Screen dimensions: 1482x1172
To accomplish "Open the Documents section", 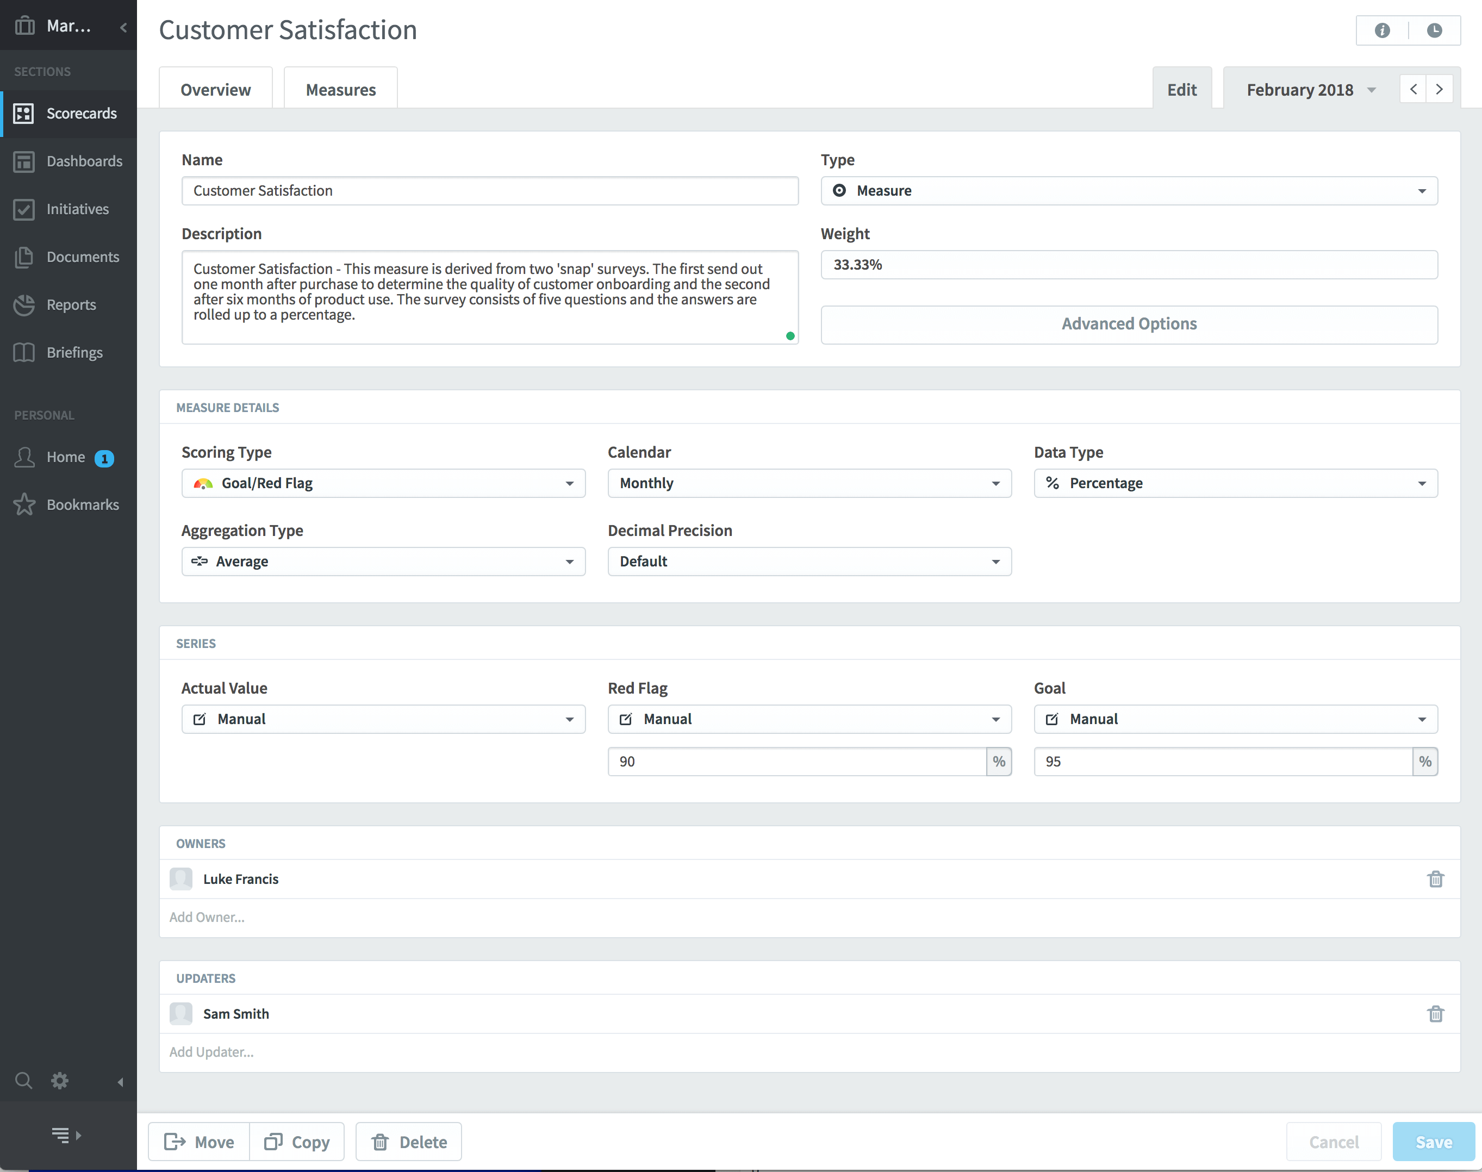I will [83, 257].
